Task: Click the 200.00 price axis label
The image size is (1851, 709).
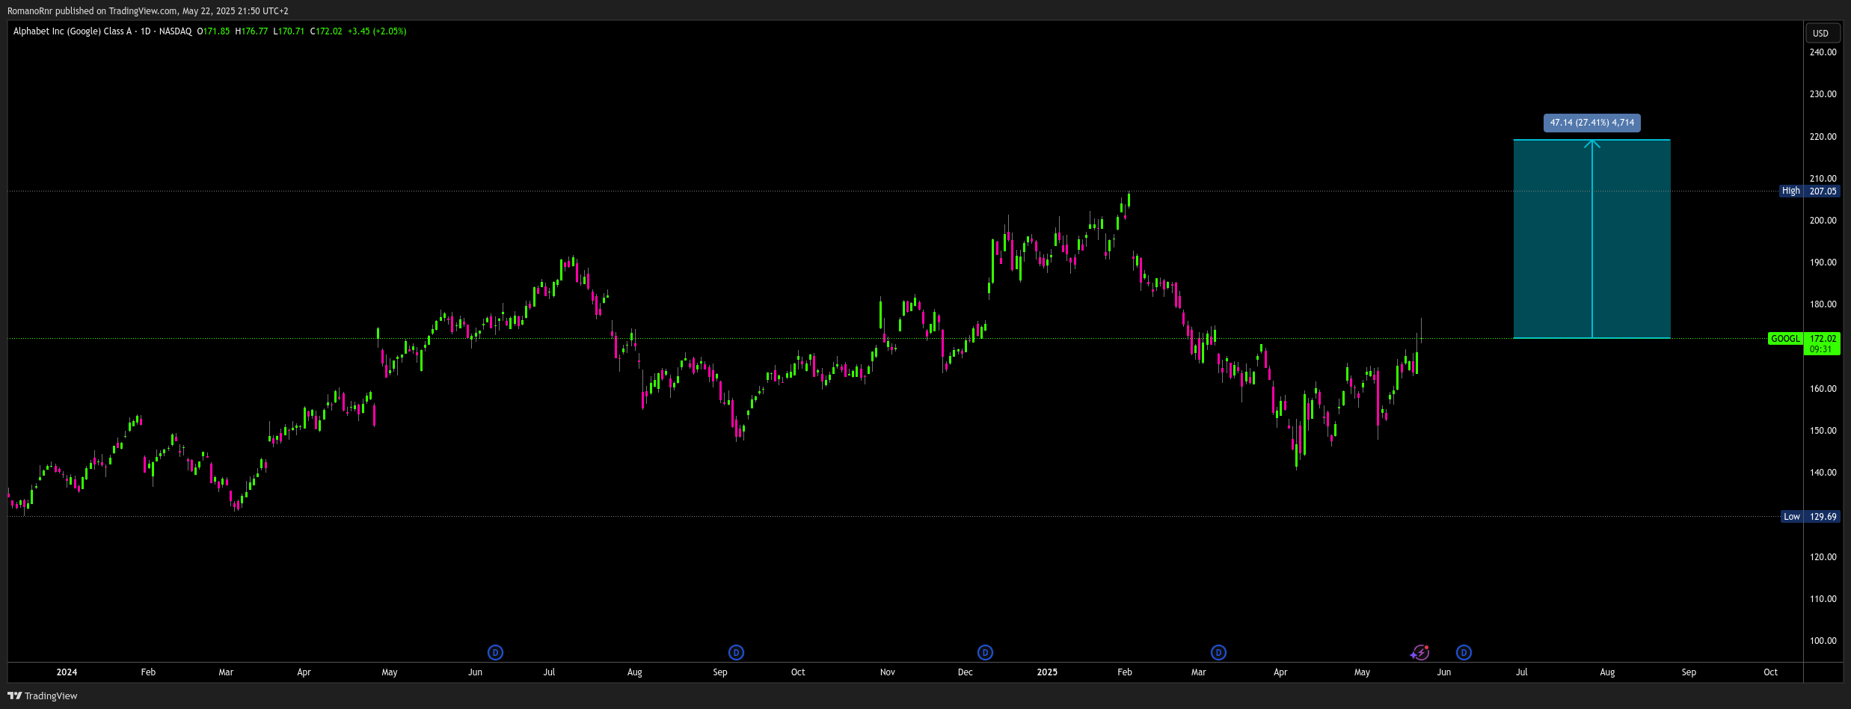Action: pos(1823,221)
